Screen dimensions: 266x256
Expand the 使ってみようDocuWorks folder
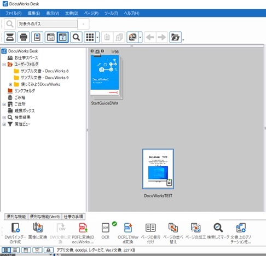click(x=10, y=84)
